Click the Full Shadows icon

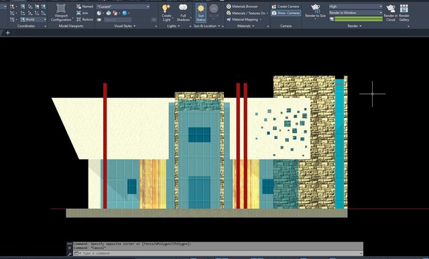(183, 8)
